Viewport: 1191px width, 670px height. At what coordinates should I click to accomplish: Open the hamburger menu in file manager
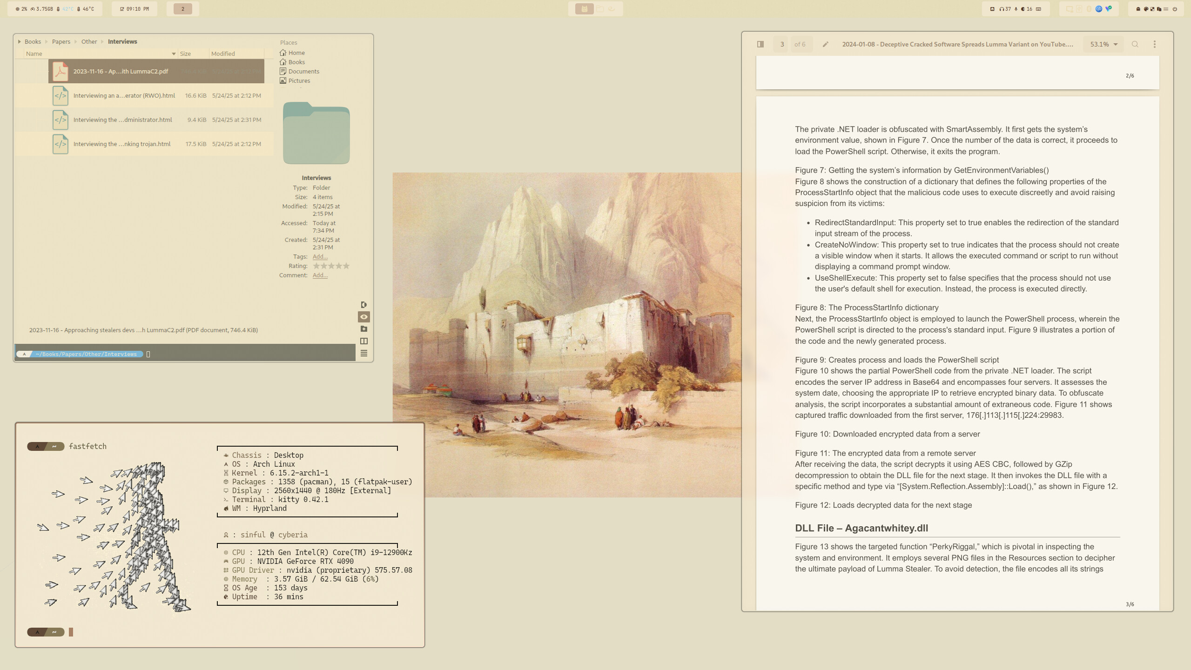click(364, 353)
